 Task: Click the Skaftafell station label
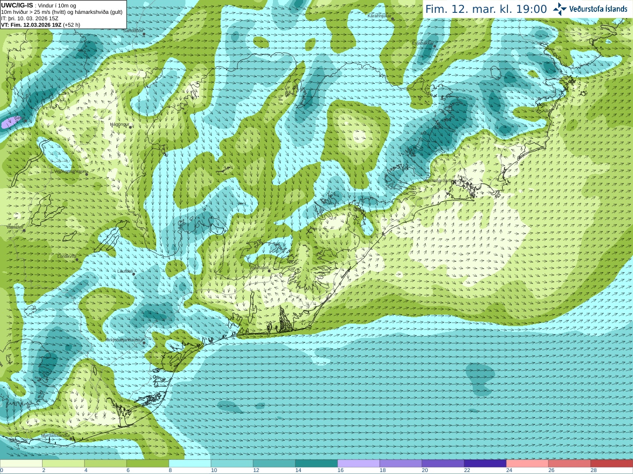259,268
